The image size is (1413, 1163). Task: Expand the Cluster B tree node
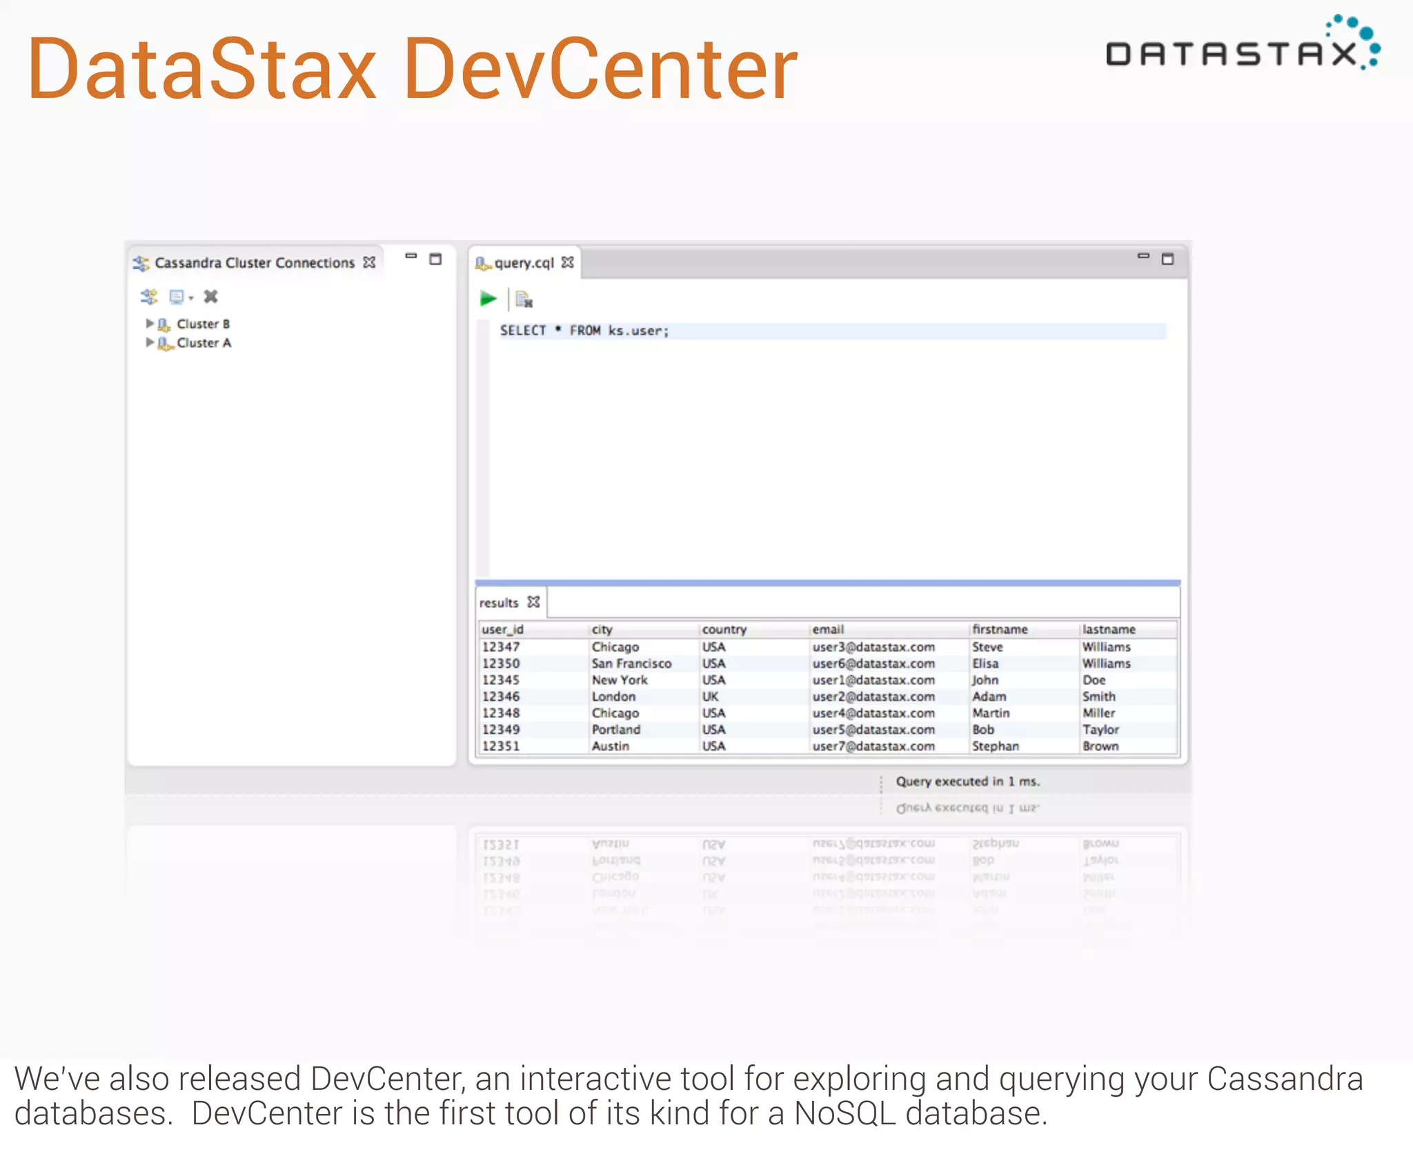coord(149,323)
